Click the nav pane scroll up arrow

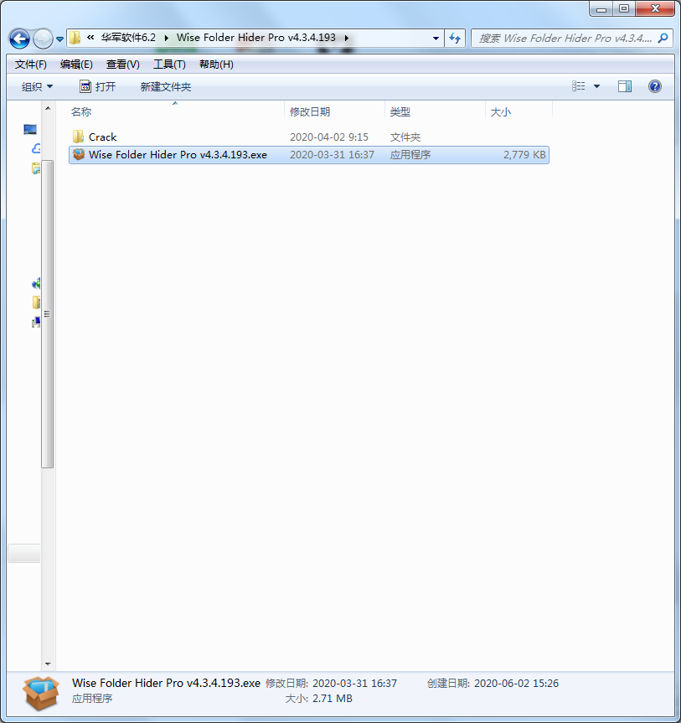coord(48,108)
